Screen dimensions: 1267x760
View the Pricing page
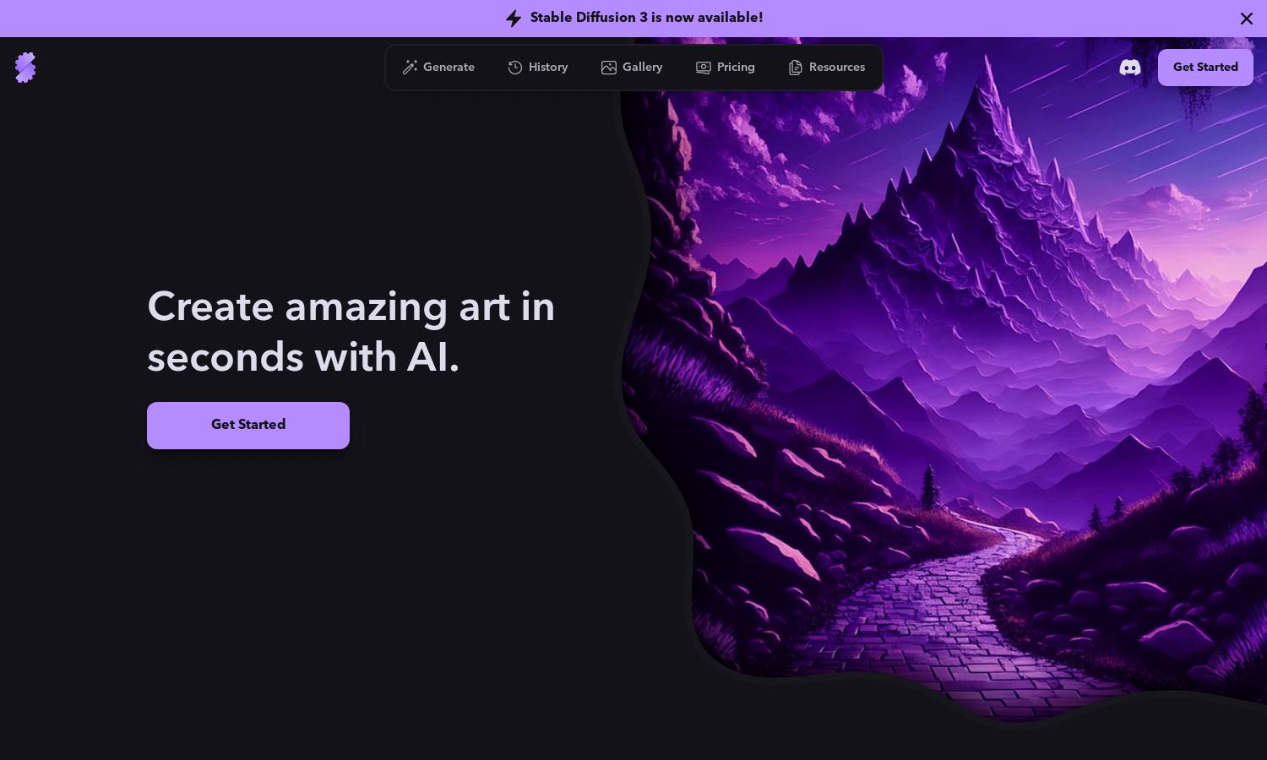point(726,68)
